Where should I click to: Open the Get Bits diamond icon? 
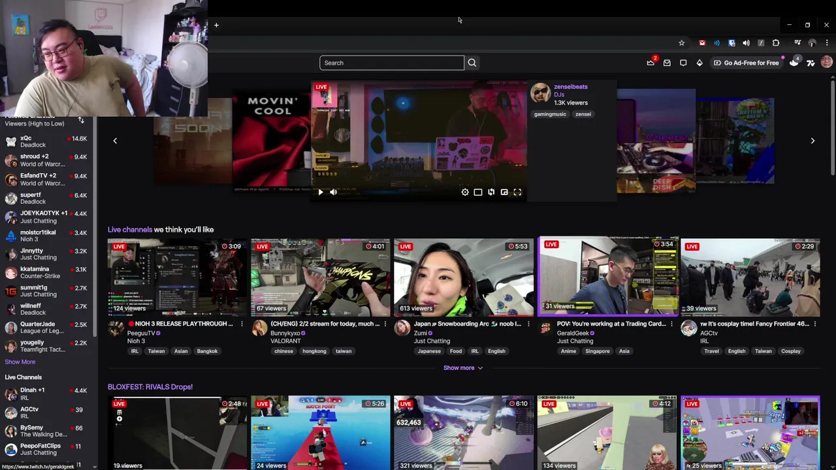coord(699,63)
